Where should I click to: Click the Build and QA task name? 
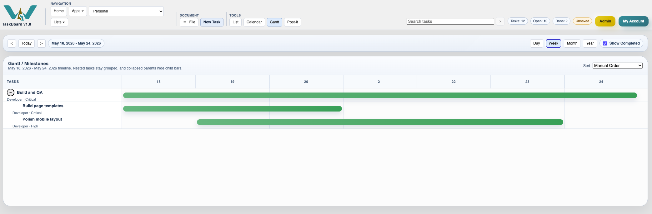click(x=30, y=93)
